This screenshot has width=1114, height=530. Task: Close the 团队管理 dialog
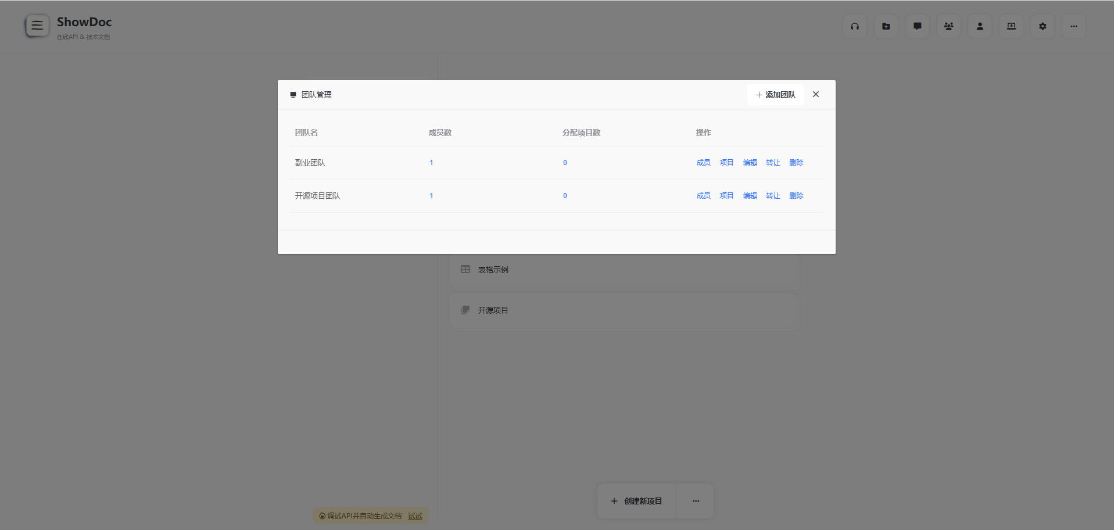click(x=816, y=94)
